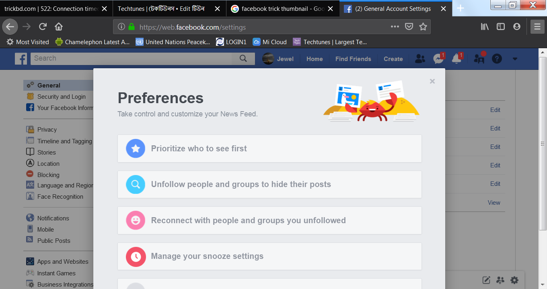Open Facebook Messenger messages icon
The width and height of the screenshot is (547, 289).
[438, 59]
